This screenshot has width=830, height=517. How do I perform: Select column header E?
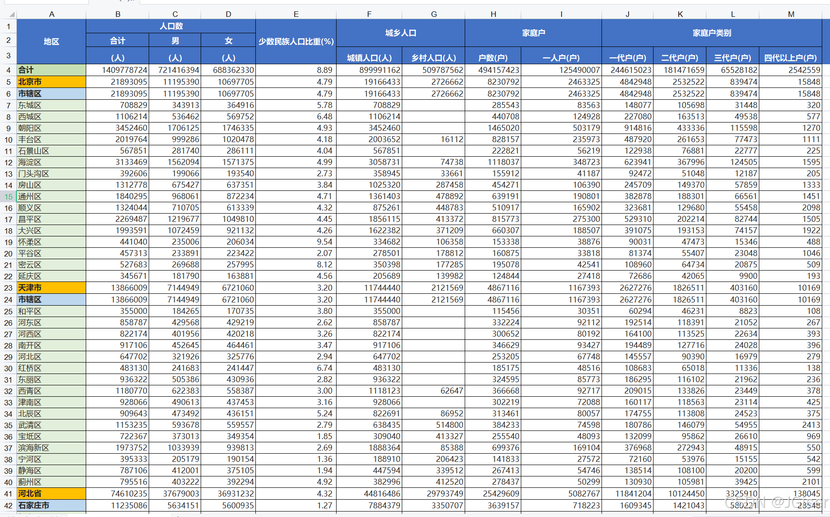[x=296, y=14]
